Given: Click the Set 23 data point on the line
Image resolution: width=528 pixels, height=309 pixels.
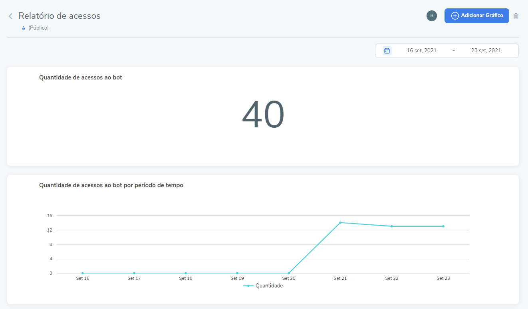Looking at the screenshot, I should click(443, 226).
